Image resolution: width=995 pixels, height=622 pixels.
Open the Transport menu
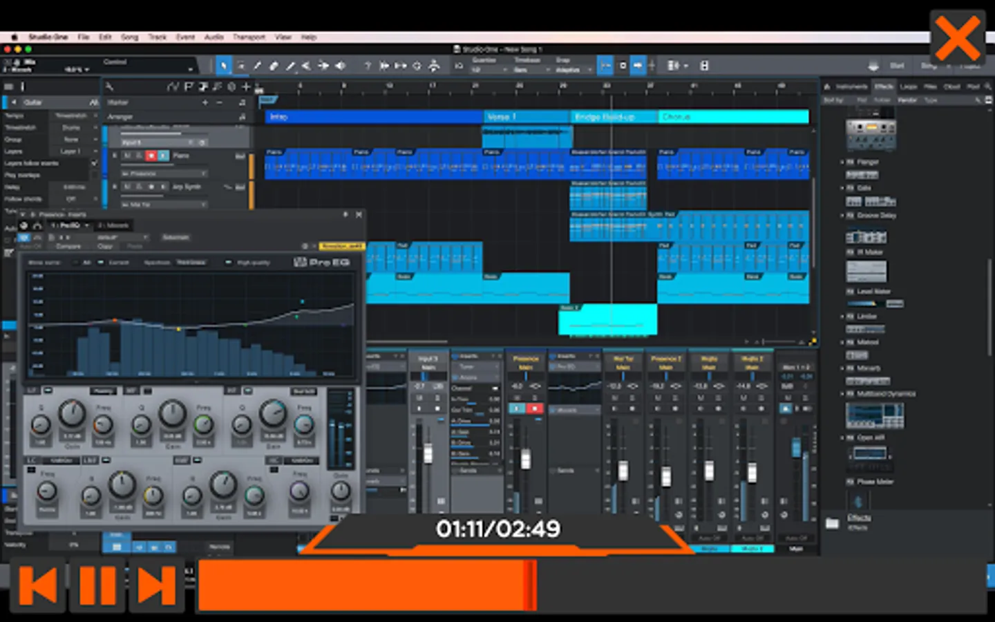pyautogui.click(x=249, y=37)
